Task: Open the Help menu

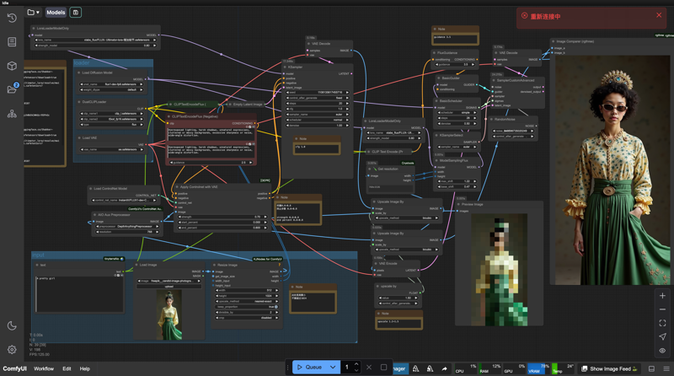Action: pos(85,368)
